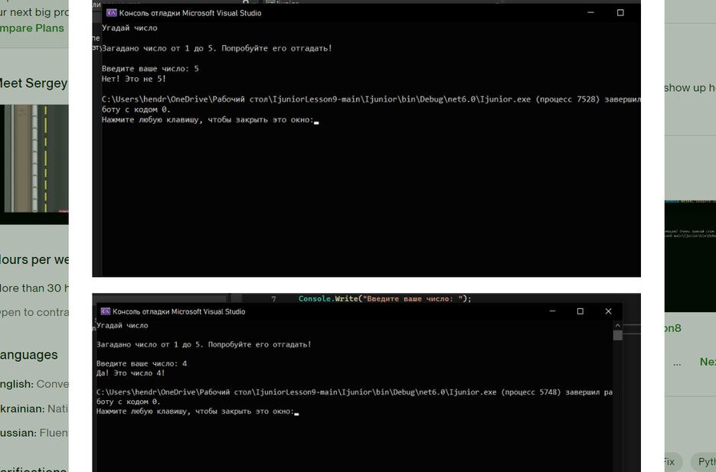Click the Console.Write code line in the editor

click(x=384, y=298)
